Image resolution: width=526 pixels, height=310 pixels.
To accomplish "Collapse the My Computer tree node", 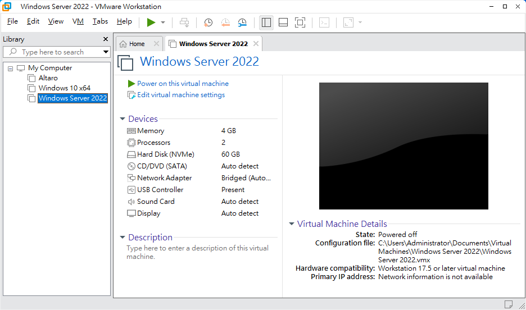I will coord(11,69).
